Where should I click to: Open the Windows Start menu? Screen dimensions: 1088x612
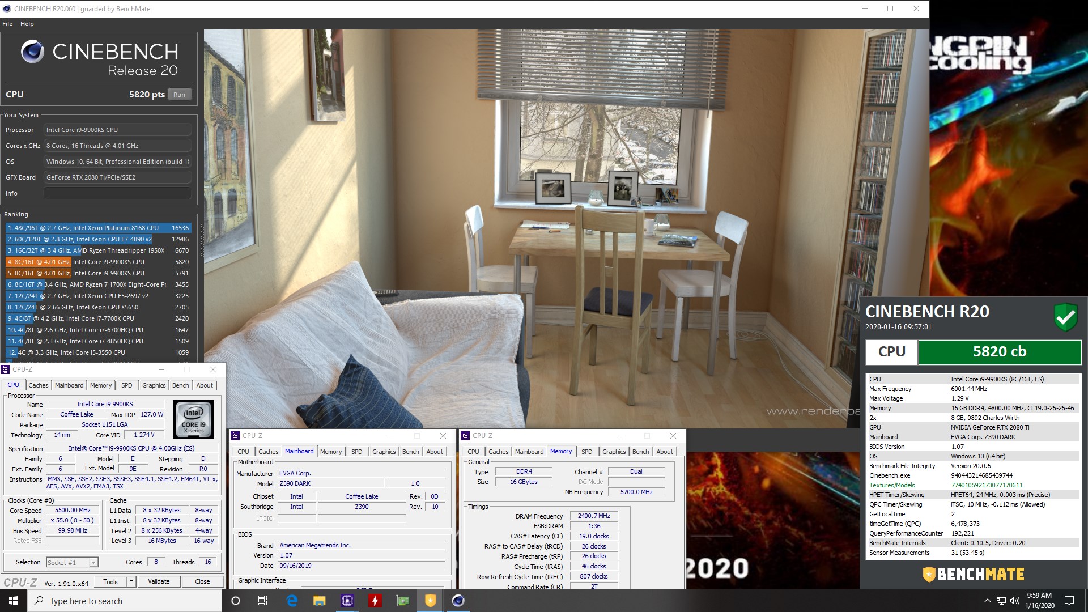pos(14,601)
